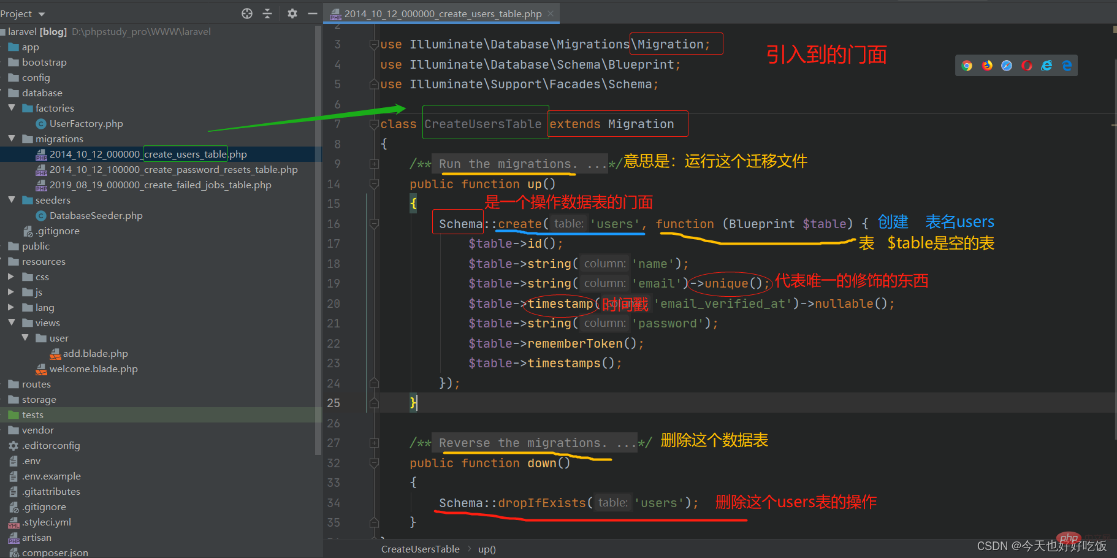The width and height of the screenshot is (1117, 558).
Task: Collapse the factories folder
Action: [12, 108]
